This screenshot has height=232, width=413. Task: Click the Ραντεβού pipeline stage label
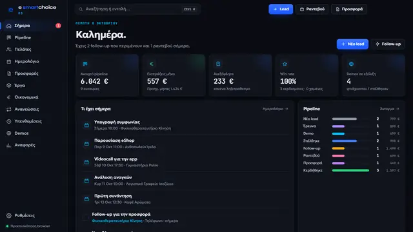[311, 156]
